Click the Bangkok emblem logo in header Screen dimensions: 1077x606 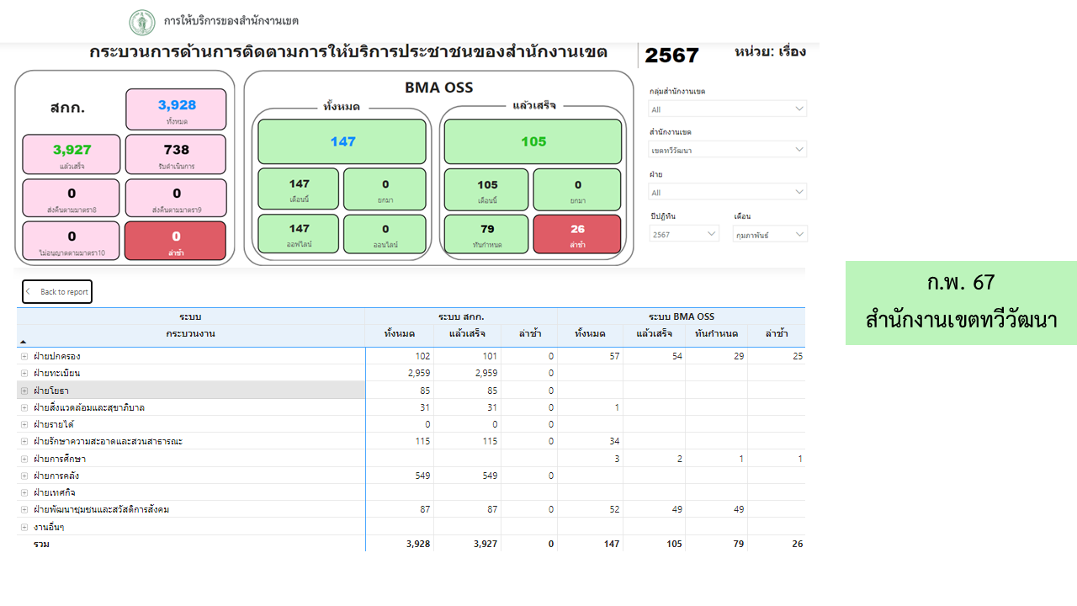point(142,22)
